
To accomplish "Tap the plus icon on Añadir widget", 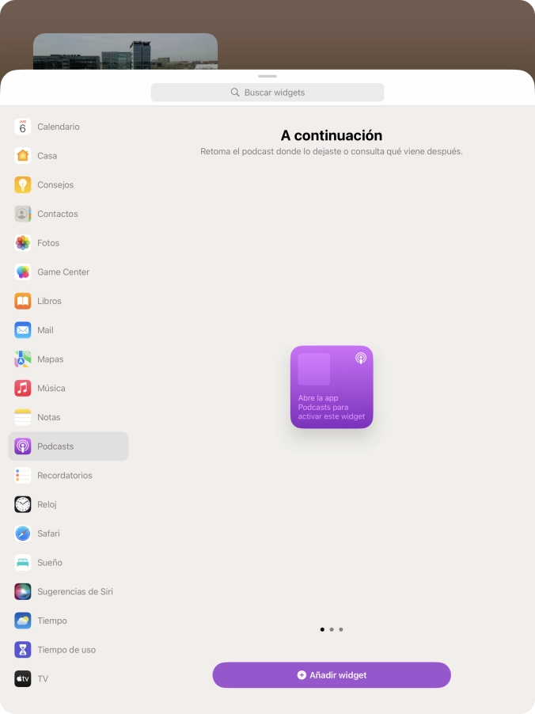I will pyautogui.click(x=302, y=675).
